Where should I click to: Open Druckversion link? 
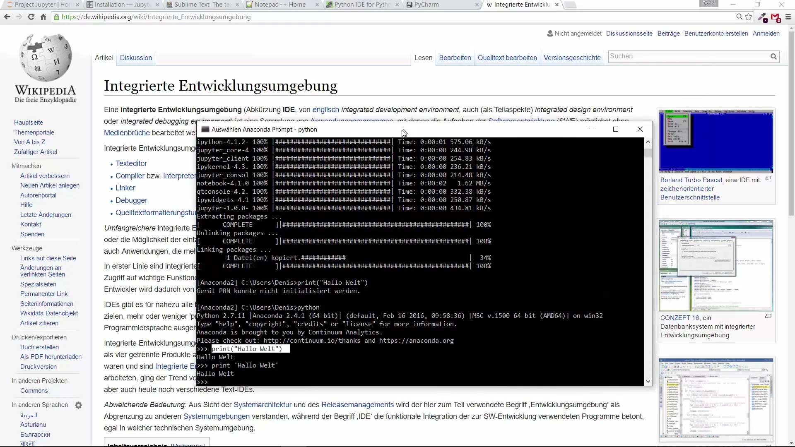pyautogui.click(x=39, y=367)
